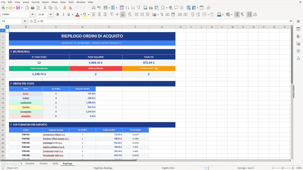
Task: Apply the red font color swatch
Action: pyautogui.click(x=77, y=15)
